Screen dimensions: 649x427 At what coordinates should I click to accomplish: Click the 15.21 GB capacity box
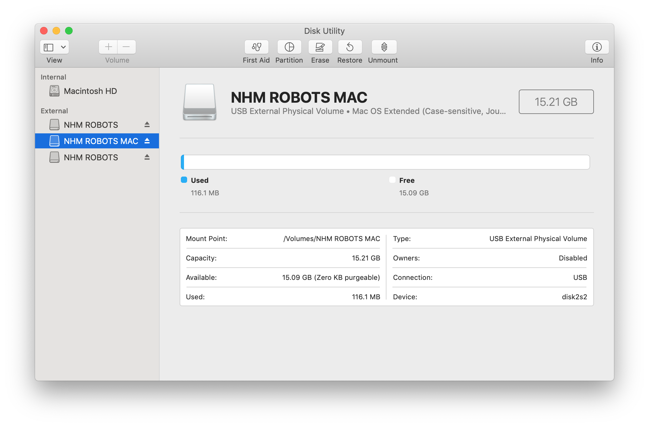[556, 102]
